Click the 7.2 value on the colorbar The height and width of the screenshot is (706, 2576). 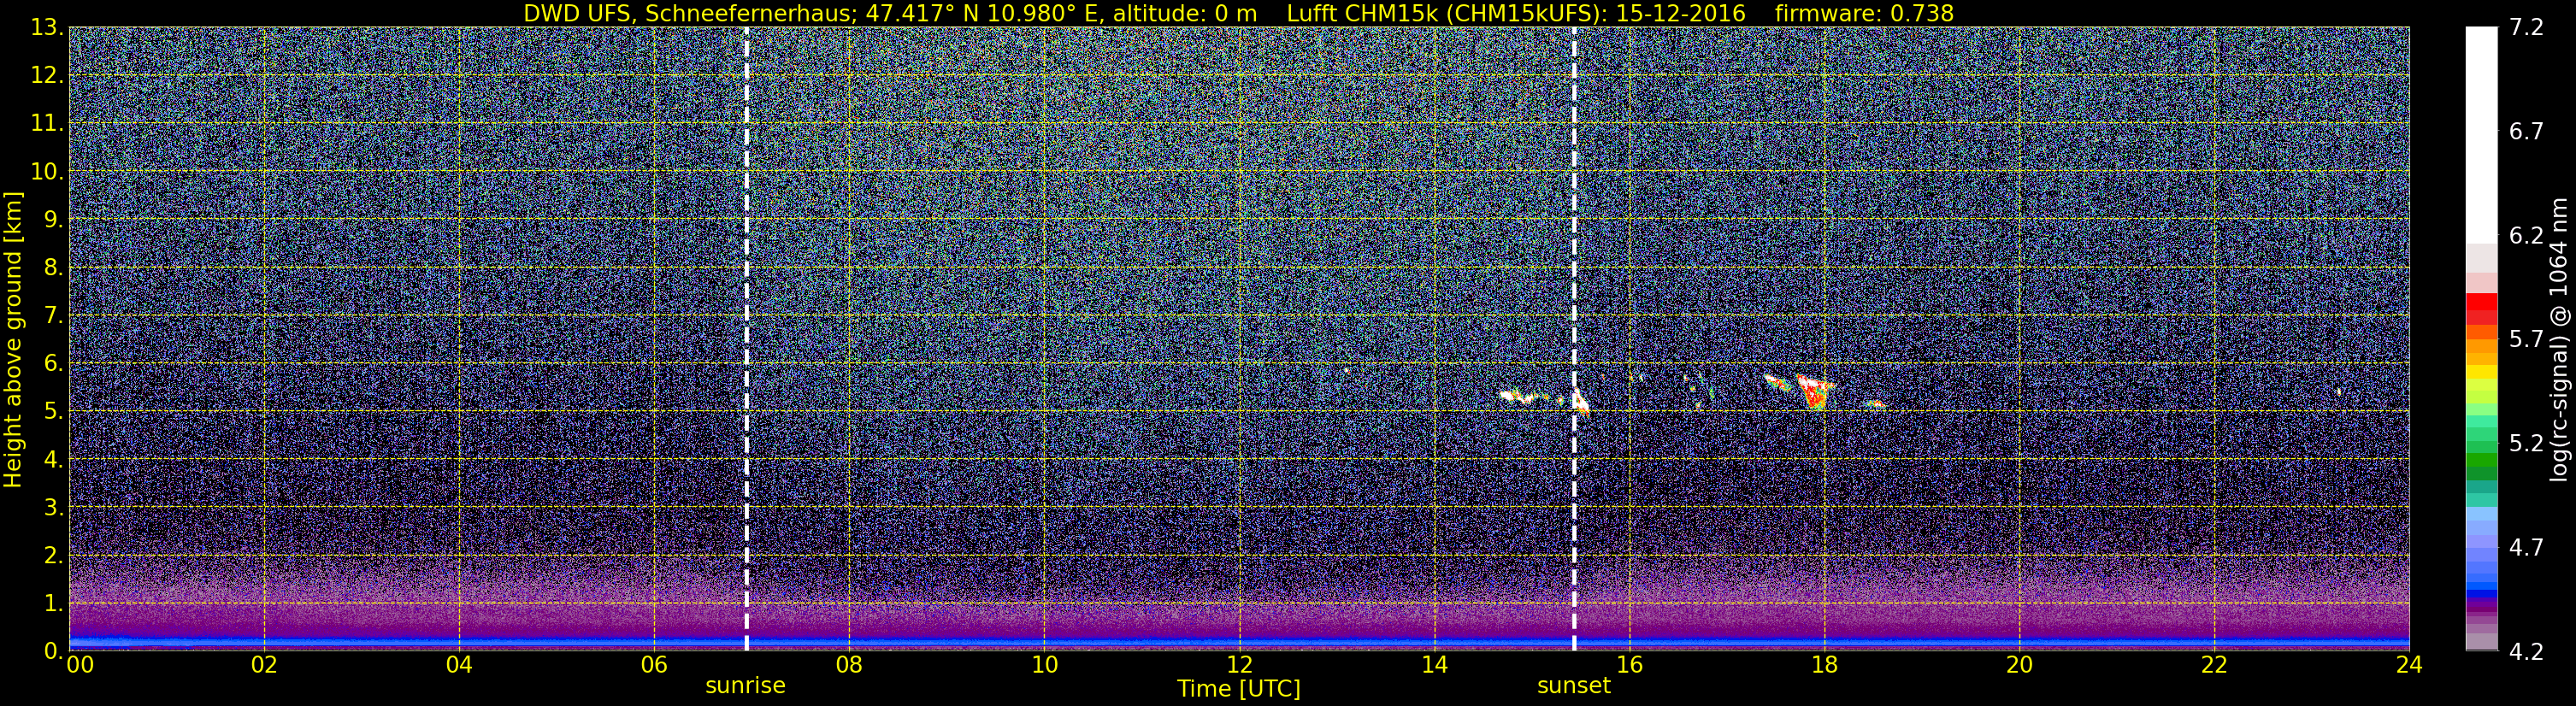pos(2526,28)
